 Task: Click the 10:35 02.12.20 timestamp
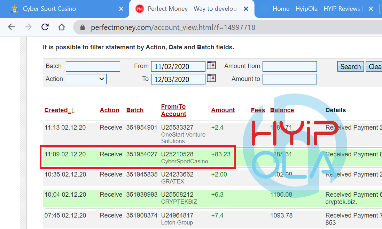pos(65,174)
